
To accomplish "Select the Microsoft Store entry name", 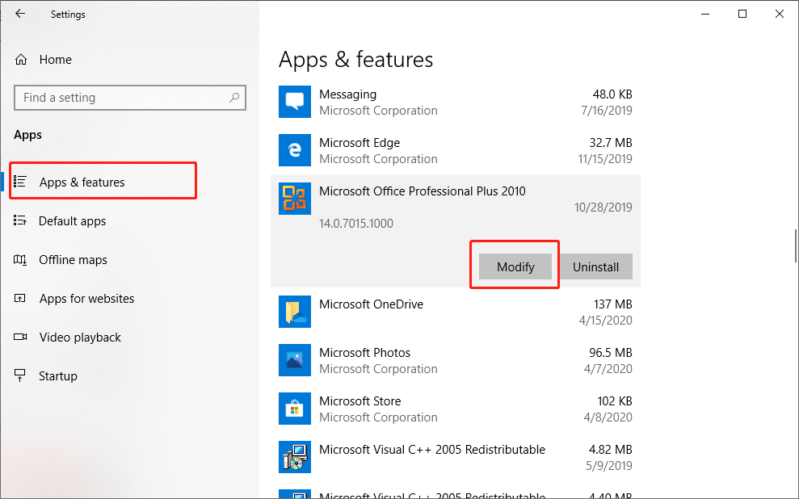I will (x=360, y=400).
